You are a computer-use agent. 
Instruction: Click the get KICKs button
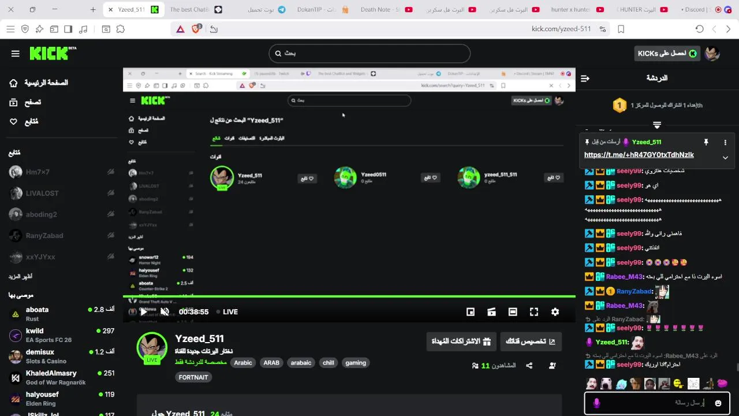667,54
